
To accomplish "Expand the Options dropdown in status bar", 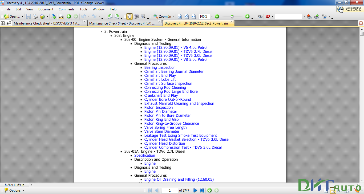I will point(23,191).
